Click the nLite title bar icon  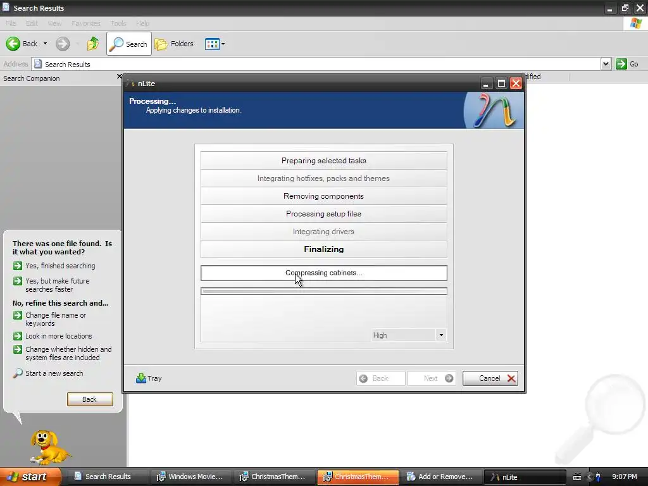[131, 83]
